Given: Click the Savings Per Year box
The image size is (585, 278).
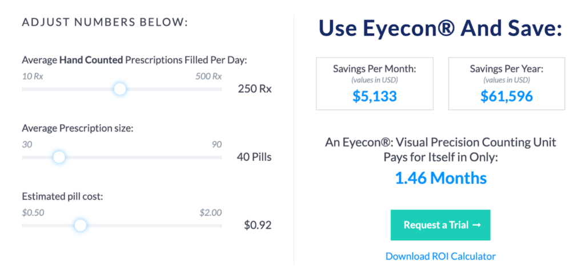Looking at the screenshot, I should (507, 84).
